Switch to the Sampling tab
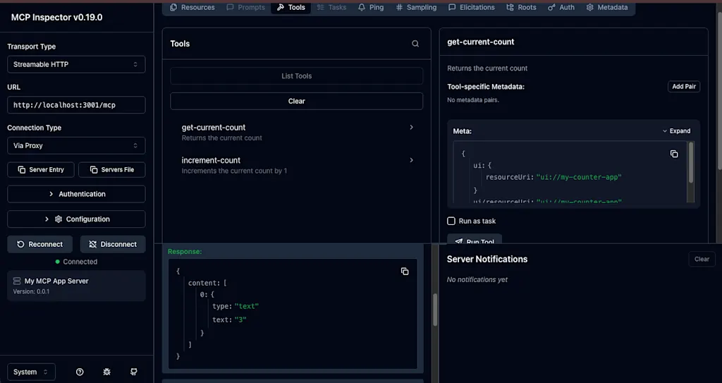The height and width of the screenshot is (383, 722). [x=416, y=7]
